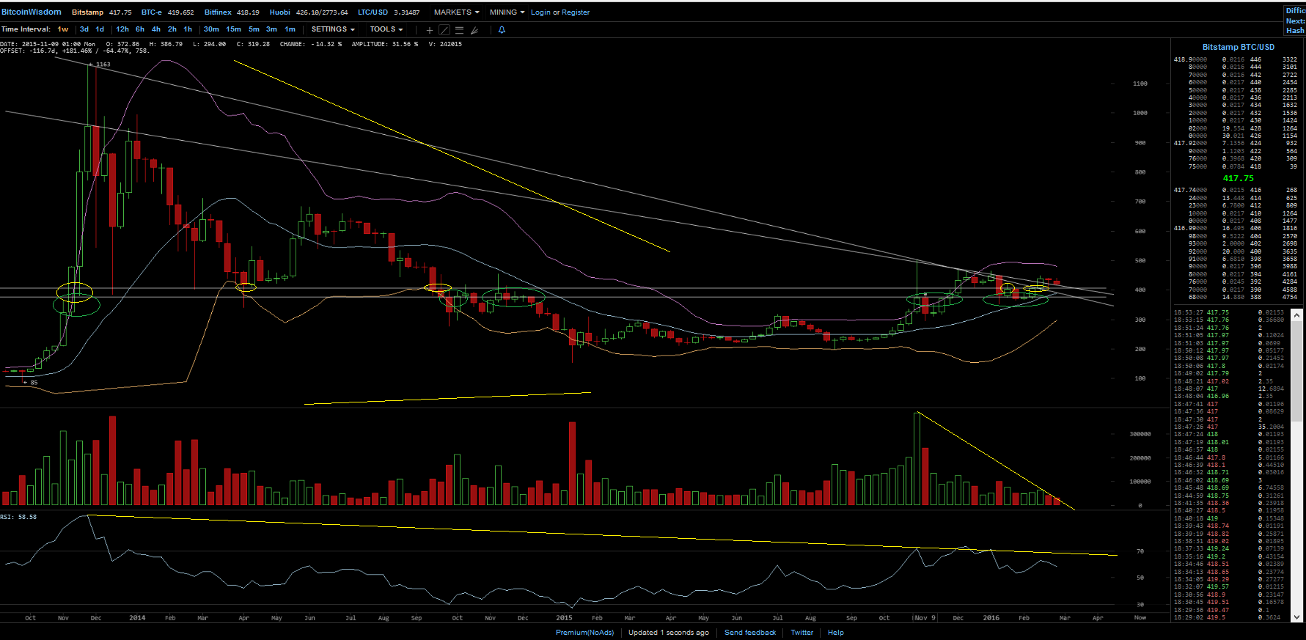This screenshot has height=640, width=1306.
Task: Pick the fan lines drawing tool
Action: coord(474,30)
